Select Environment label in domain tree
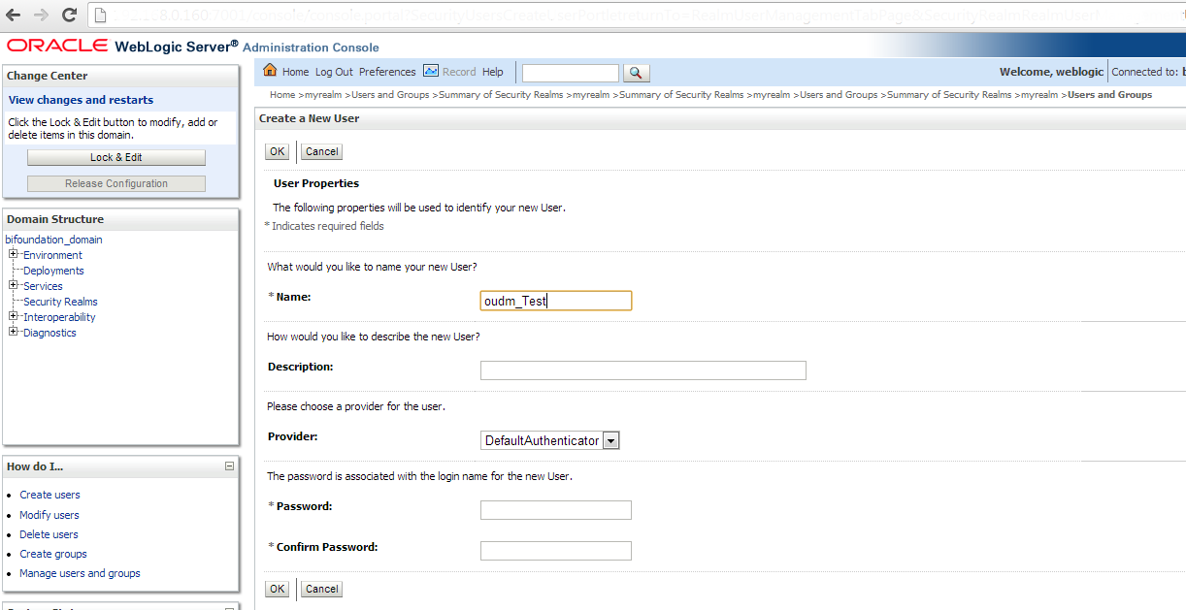This screenshot has height=610, width=1186. (52, 255)
